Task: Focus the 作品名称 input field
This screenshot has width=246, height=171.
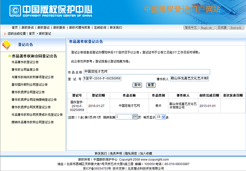Action: tap(146, 71)
